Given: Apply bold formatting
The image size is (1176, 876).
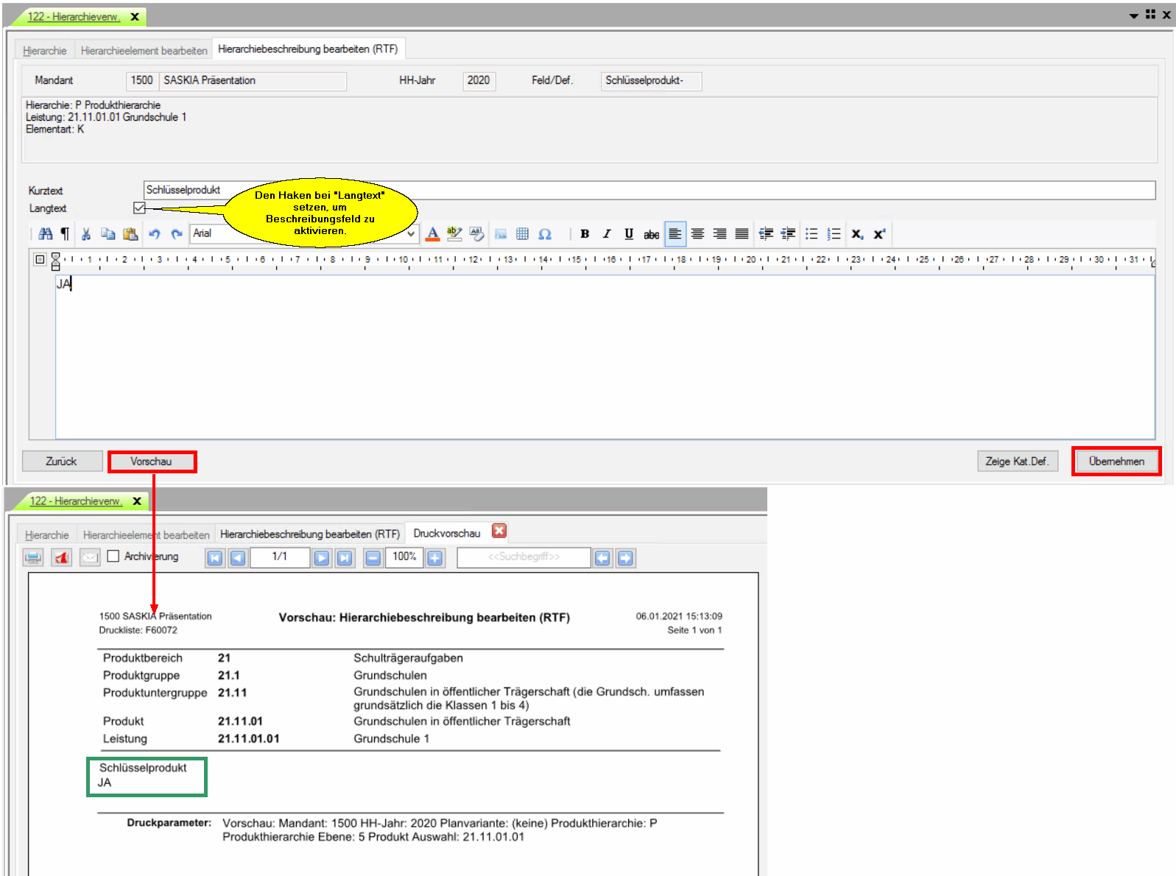Looking at the screenshot, I should [x=585, y=234].
